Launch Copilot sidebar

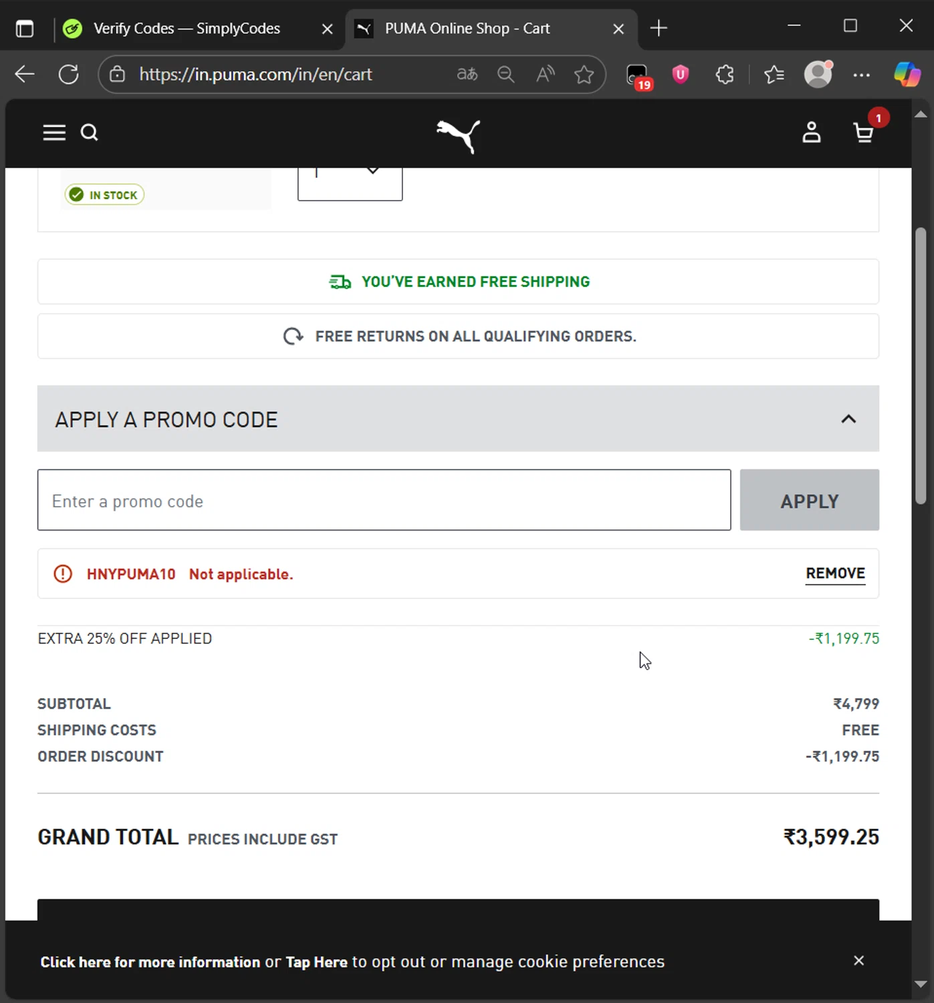[907, 74]
